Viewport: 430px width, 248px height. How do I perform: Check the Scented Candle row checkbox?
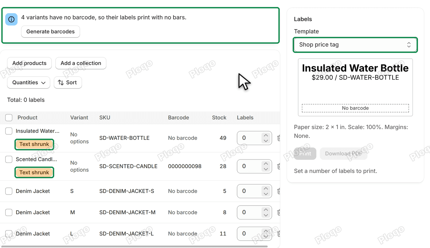(x=9, y=159)
